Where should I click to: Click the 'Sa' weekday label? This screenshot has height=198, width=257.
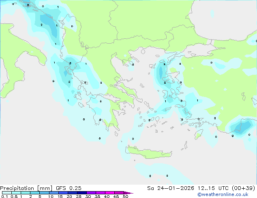coord(150,188)
